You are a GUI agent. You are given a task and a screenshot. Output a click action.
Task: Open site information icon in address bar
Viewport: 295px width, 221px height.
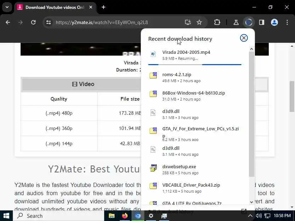coord(49,23)
